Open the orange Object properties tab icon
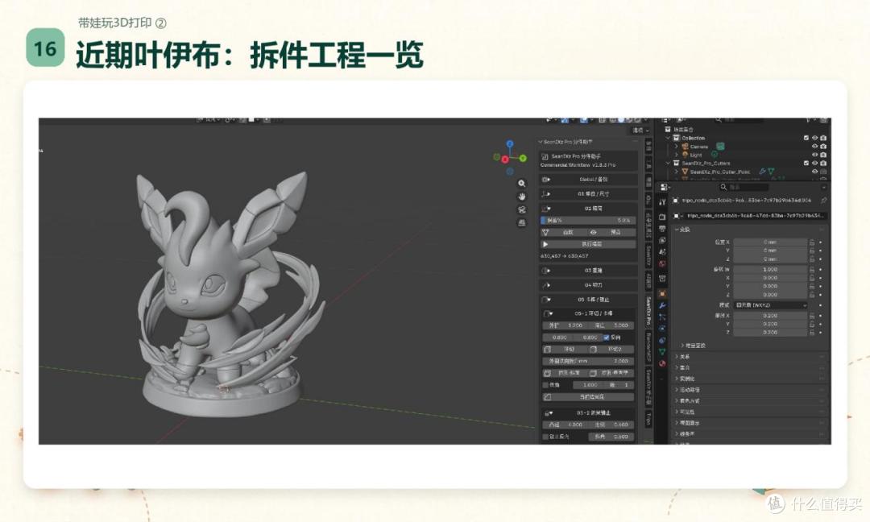Screen dimensions: 870x522 point(662,293)
